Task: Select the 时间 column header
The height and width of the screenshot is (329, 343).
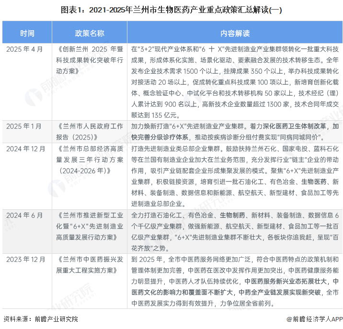Action: pyautogui.click(x=27, y=33)
